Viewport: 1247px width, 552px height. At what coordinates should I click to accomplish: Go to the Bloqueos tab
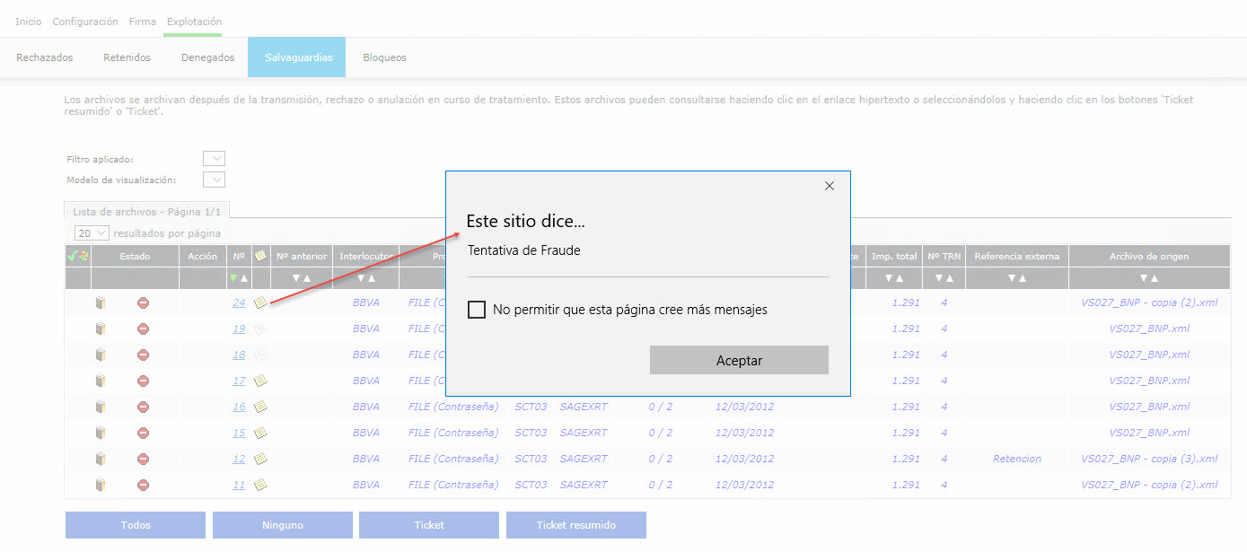384,57
